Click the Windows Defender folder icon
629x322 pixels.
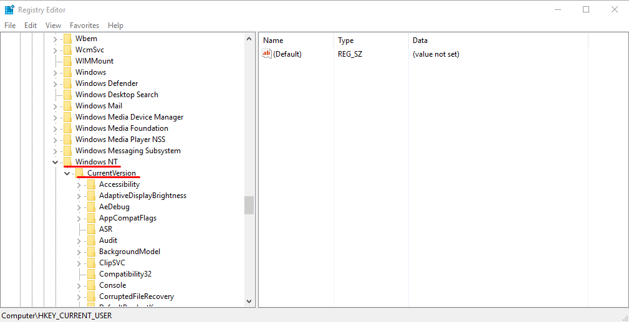(x=68, y=83)
